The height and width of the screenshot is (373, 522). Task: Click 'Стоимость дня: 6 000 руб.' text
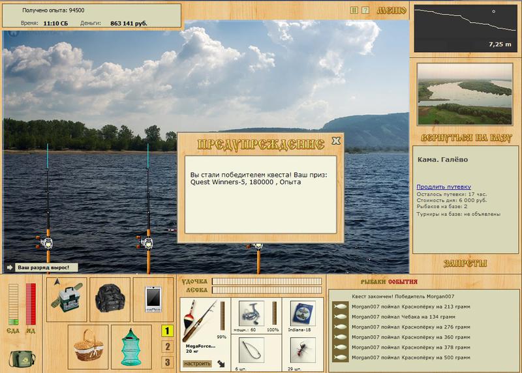452,200
